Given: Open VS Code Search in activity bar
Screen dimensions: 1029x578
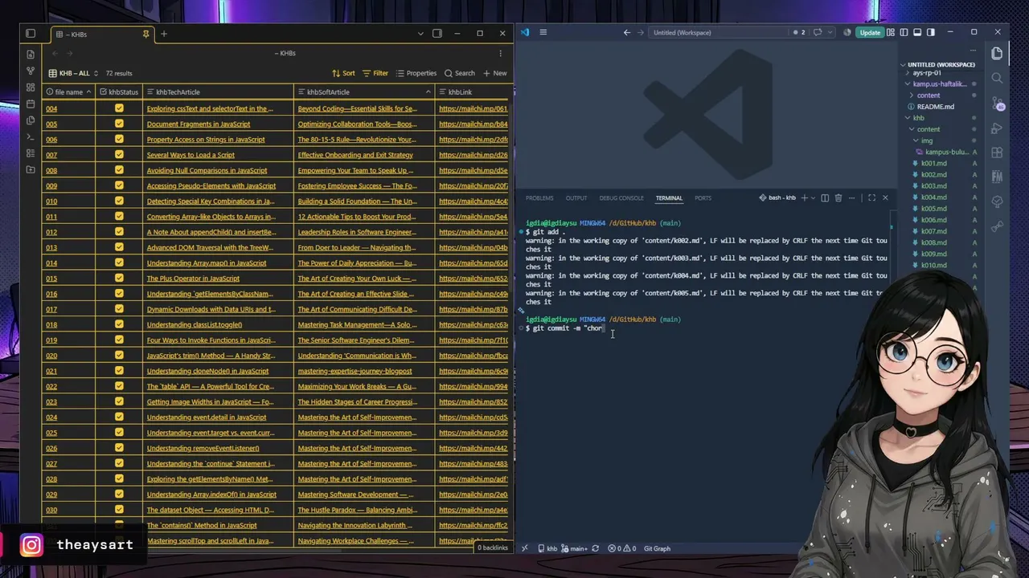Looking at the screenshot, I should point(998,78).
